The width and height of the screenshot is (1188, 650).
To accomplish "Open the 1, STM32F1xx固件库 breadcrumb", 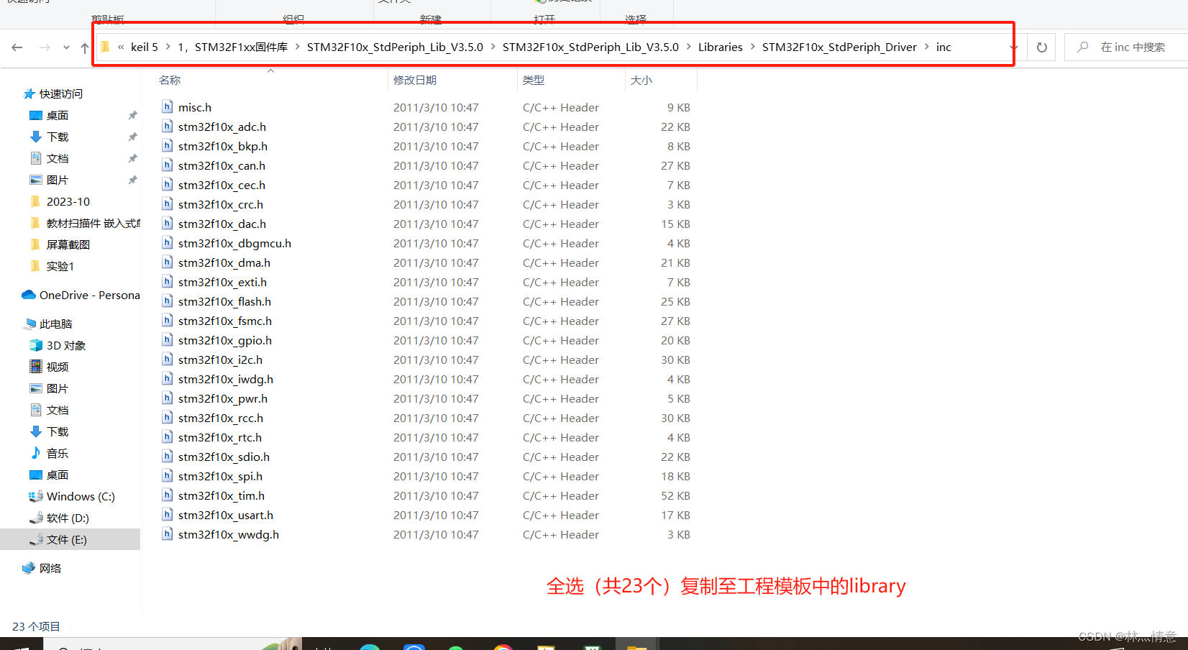I will tap(233, 47).
